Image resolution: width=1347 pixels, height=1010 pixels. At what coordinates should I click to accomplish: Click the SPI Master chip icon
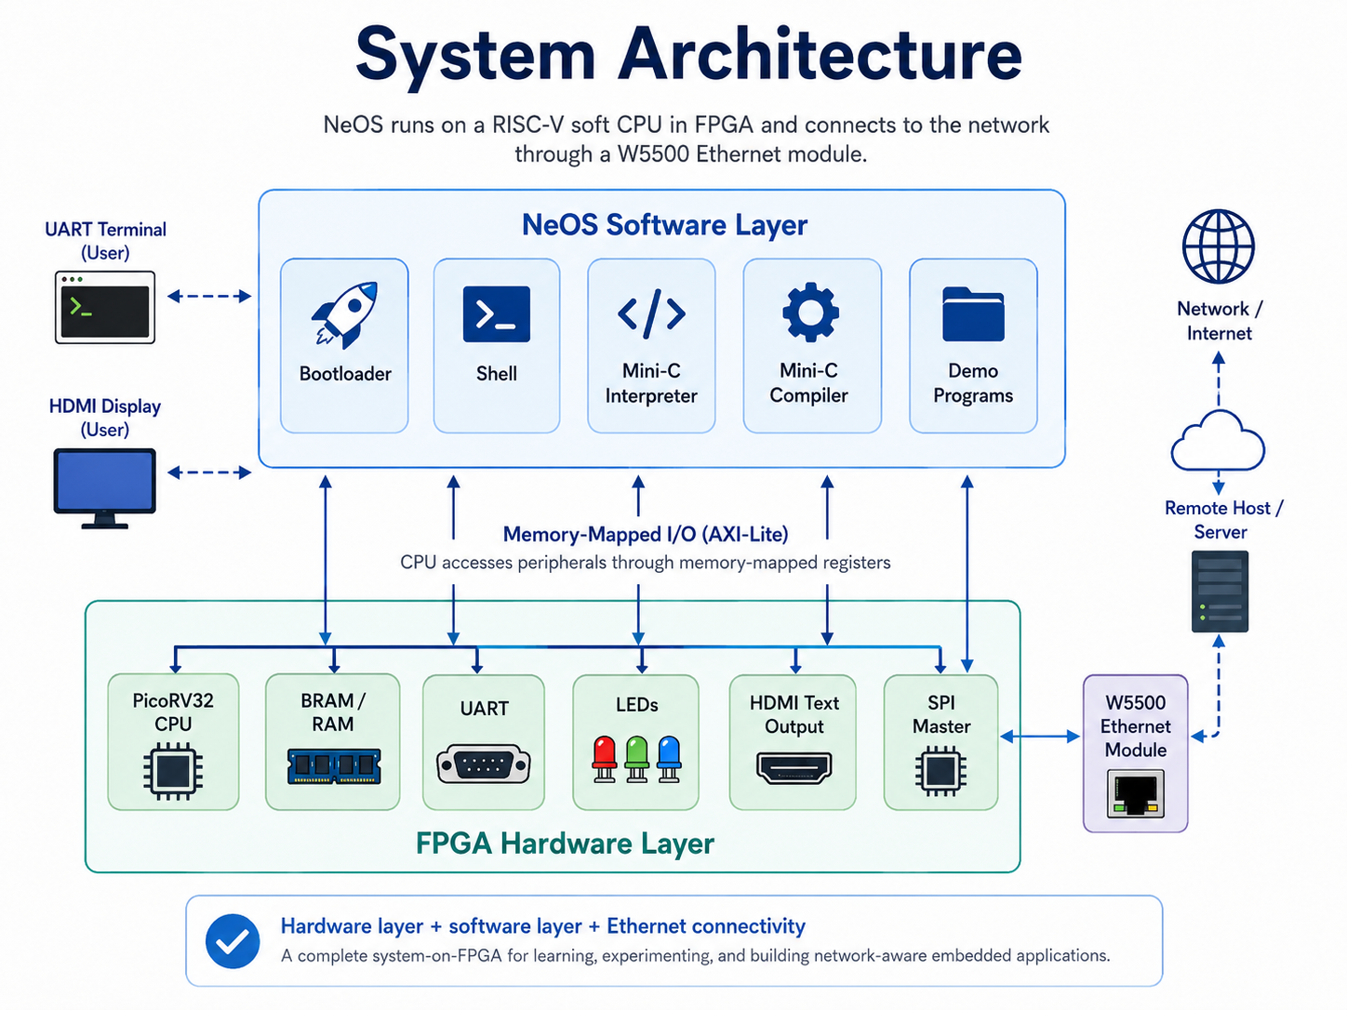pos(940,771)
